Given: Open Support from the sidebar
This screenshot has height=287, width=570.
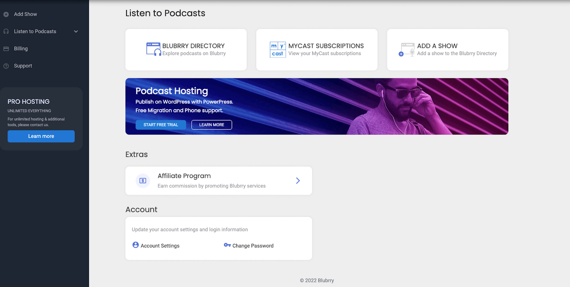Looking at the screenshot, I should coord(23,66).
